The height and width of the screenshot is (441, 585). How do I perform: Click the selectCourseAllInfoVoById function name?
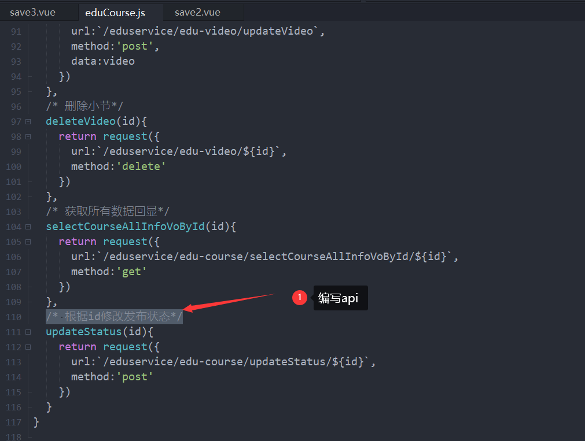[x=126, y=226]
